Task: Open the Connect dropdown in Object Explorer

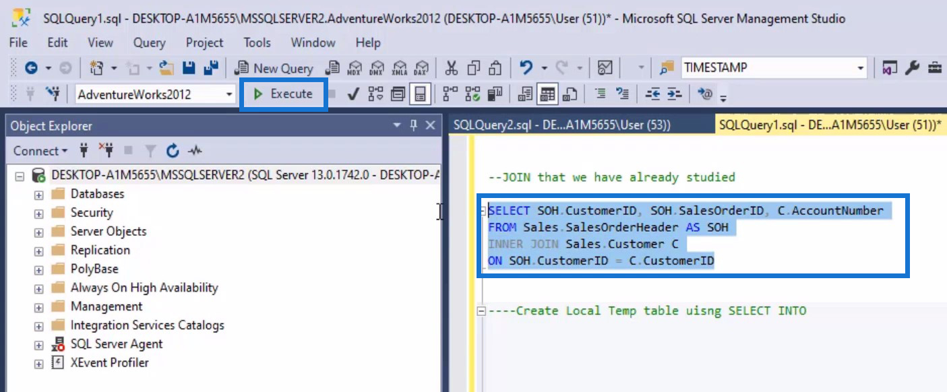Action: tap(40, 151)
